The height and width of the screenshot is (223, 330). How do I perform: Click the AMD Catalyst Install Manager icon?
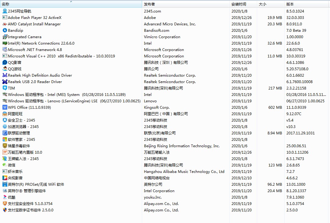5,24
